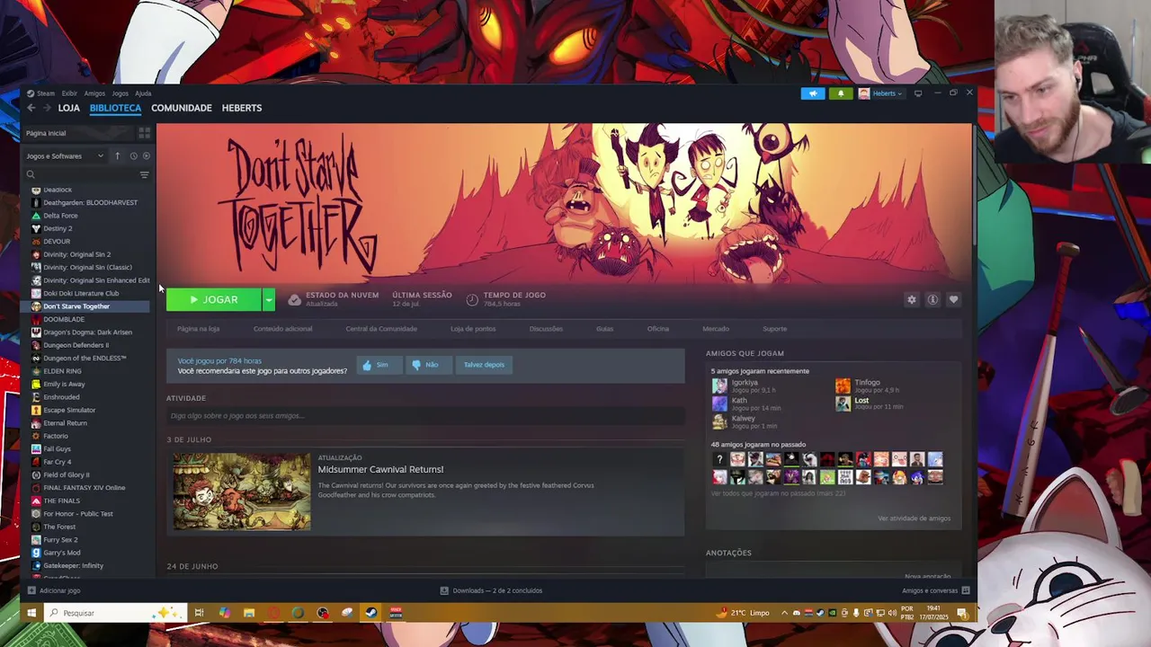Image resolution: width=1151 pixels, height=647 pixels.
Task: Open Página da loja link
Action: click(x=198, y=329)
